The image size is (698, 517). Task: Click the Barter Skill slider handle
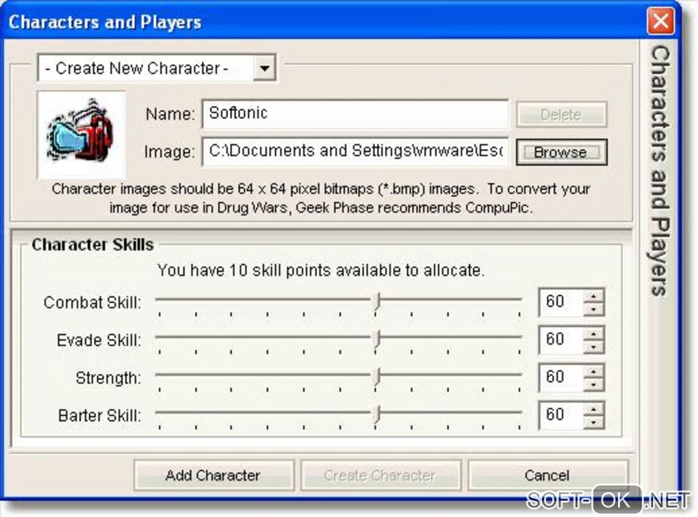click(x=377, y=414)
